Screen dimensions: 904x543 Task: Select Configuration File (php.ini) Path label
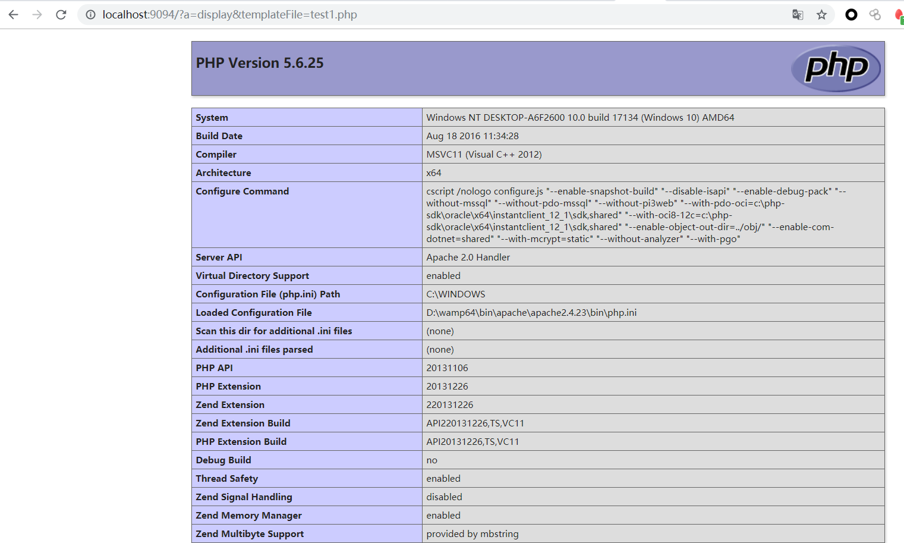[x=268, y=294]
